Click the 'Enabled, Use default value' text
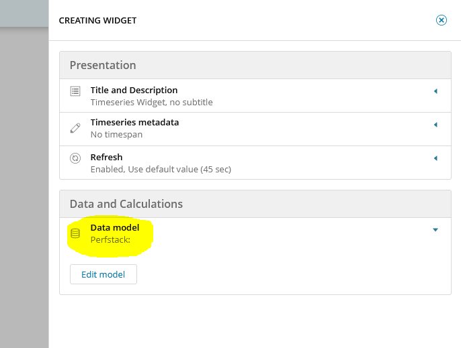The height and width of the screenshot is (348, 461). [x=161, y=170]
